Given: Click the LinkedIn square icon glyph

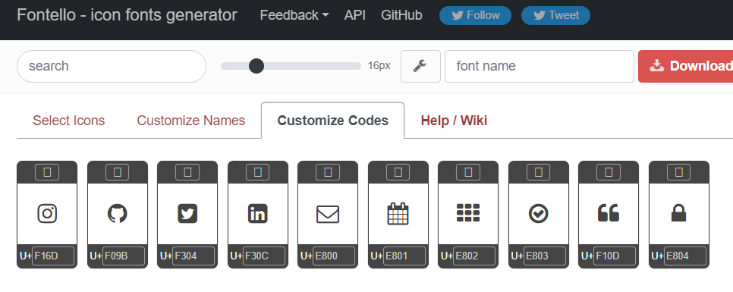Looking at the screenshot, I should click(257, 214).
